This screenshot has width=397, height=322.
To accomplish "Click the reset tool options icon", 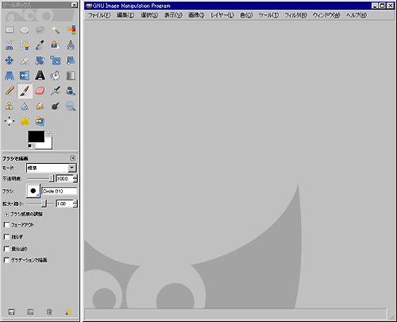I will (x=68, y=312).
